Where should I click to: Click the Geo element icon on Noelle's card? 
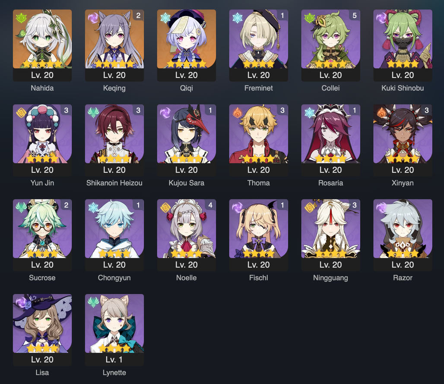point(165,208)
